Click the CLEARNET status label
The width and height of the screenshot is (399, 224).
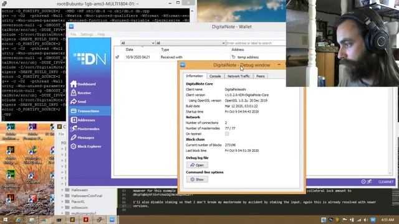[x=386, y=182]
